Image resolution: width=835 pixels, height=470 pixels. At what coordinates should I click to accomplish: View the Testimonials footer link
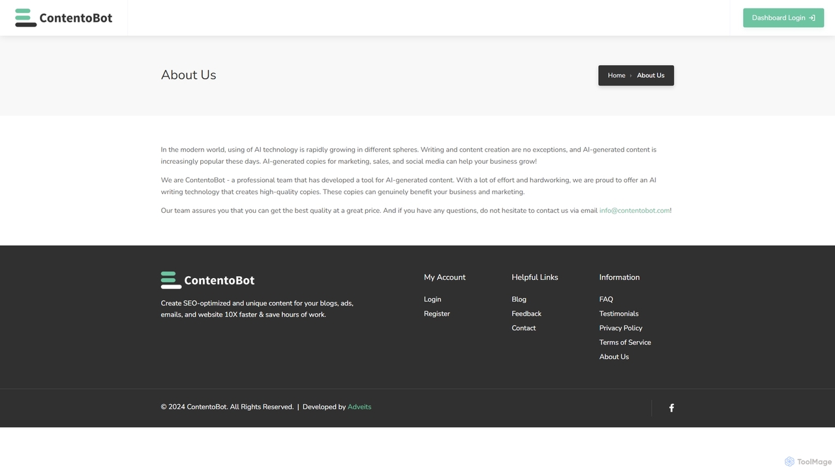point(619,314)
